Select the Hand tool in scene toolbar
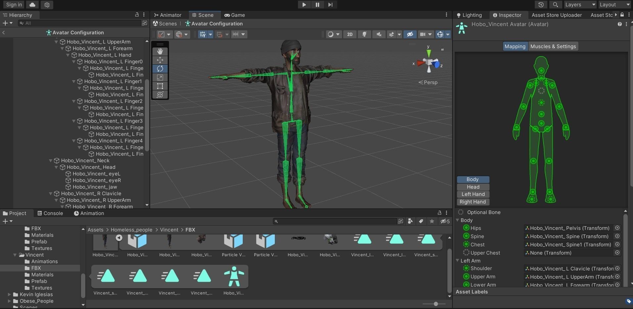Image resolution: width=633 pixels, height=309 pixels. click(160, 51)
